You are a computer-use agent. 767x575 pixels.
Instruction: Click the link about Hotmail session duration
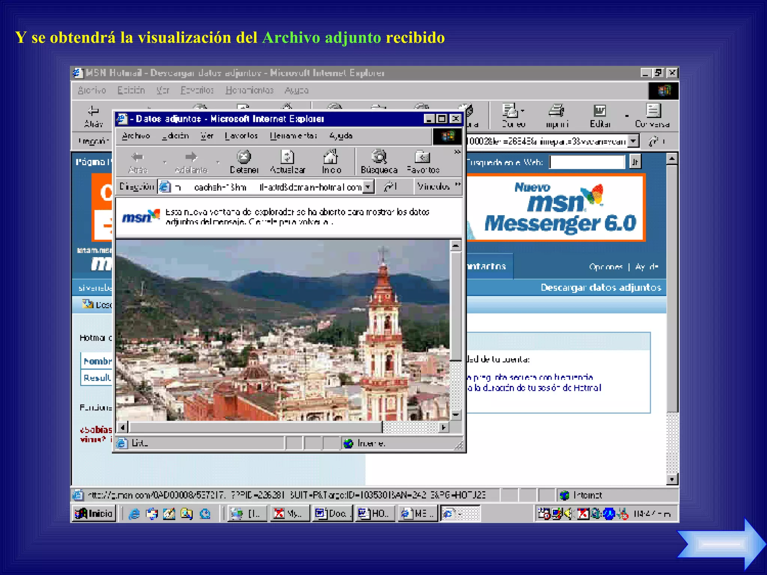pos(534,388)
